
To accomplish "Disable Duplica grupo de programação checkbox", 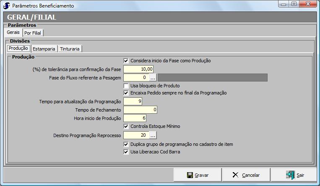I will coord(126,144).
